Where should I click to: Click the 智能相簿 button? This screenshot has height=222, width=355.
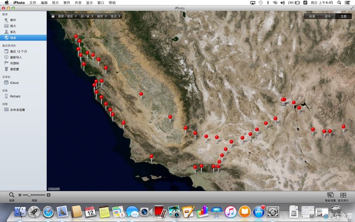coord(330,196)
